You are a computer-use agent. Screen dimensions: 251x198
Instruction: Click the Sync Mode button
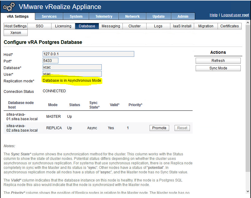click(218, 68)
